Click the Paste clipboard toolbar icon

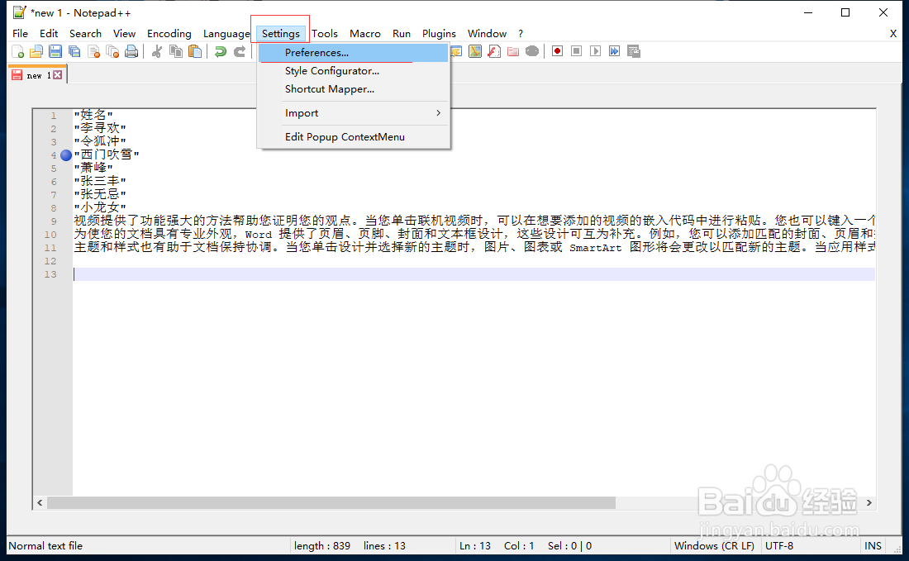coord(195,51)
